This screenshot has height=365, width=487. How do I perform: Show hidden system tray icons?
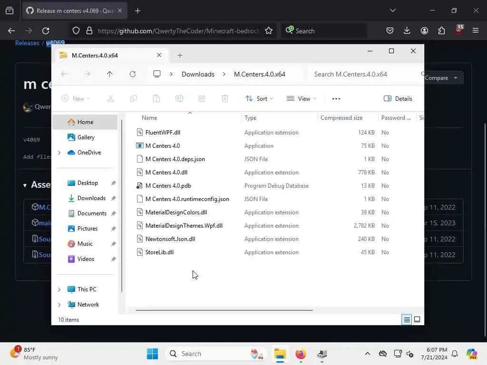(368, 354)
